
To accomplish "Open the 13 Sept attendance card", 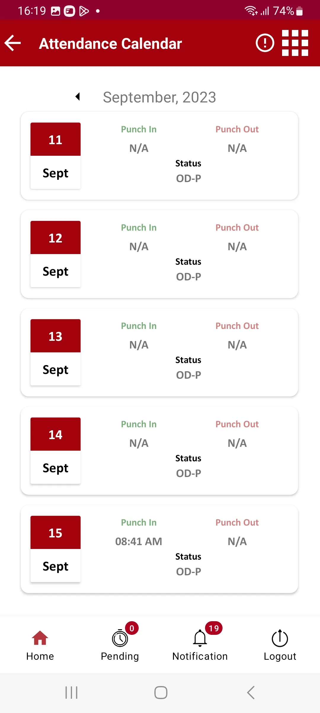I will 159,352.
